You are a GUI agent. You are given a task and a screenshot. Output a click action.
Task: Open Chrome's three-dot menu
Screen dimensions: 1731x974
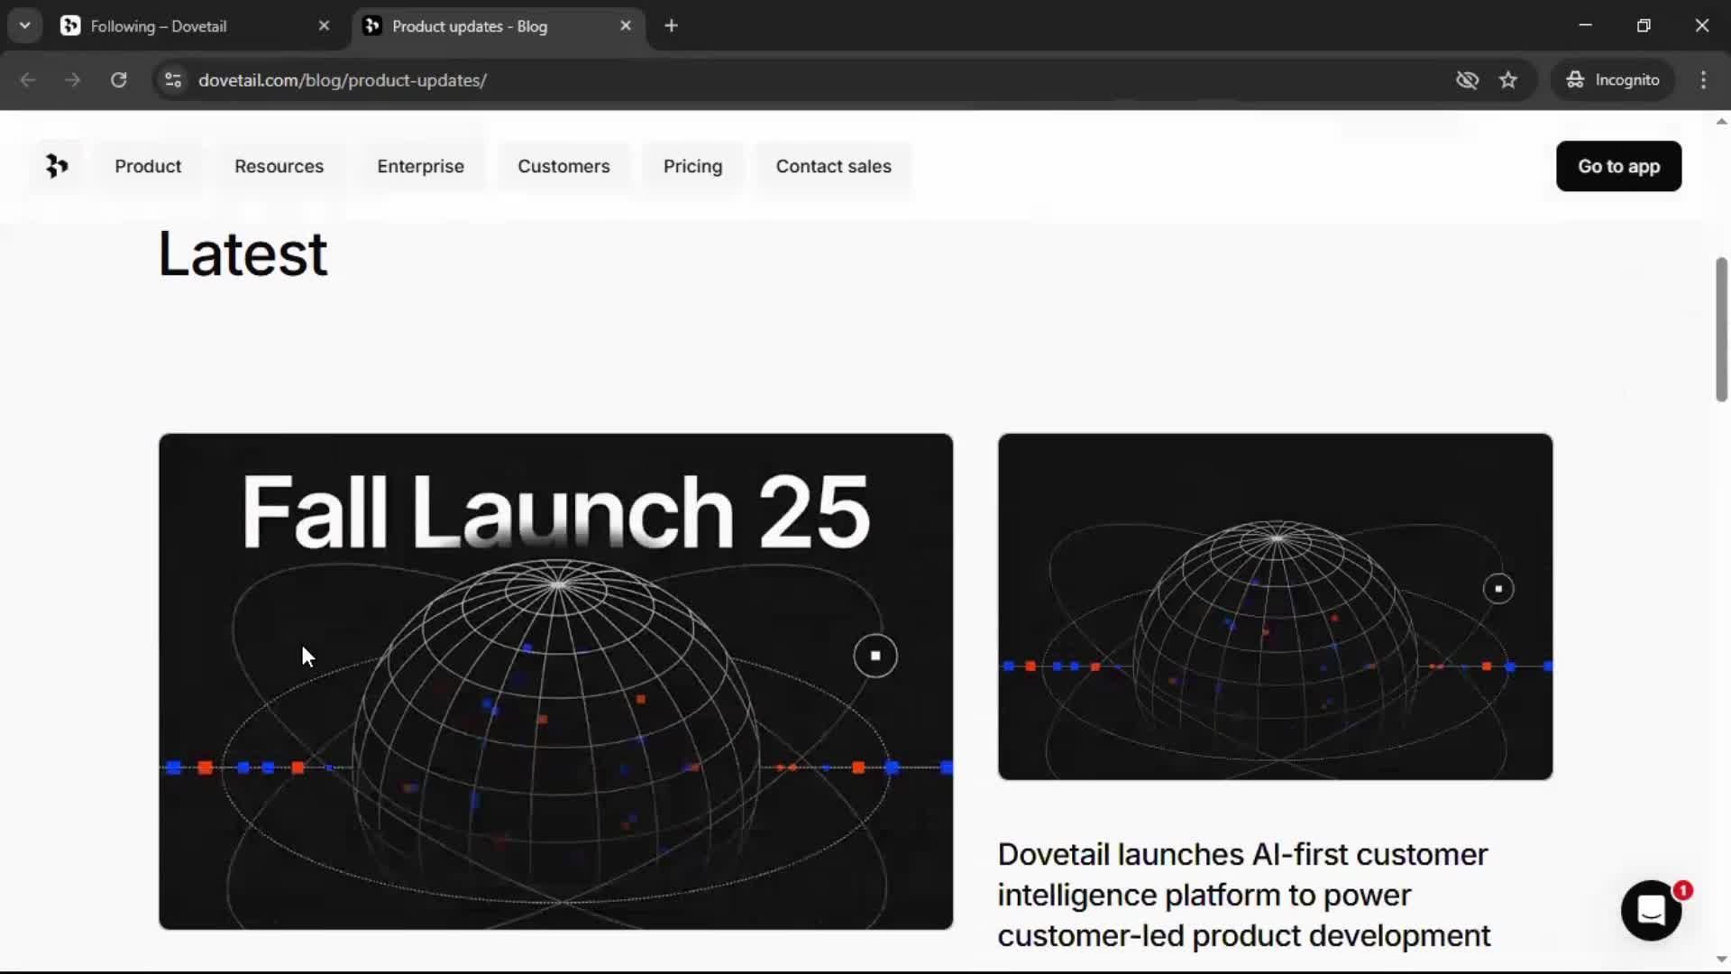[1703, 80]
